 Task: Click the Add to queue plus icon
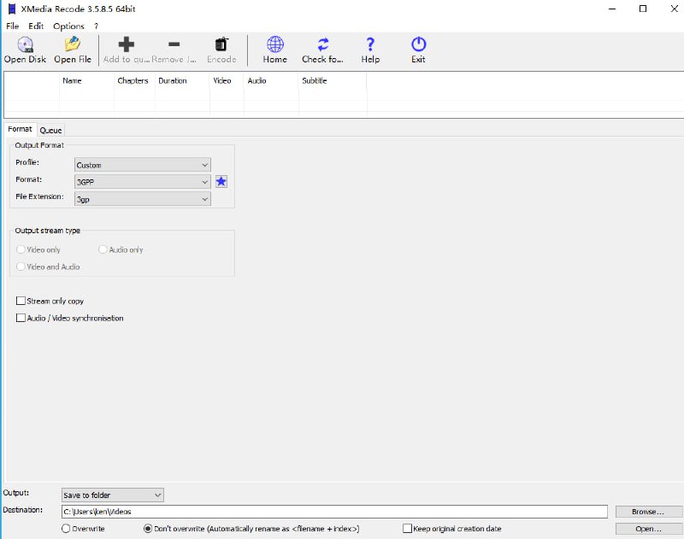tap(126, 44)
